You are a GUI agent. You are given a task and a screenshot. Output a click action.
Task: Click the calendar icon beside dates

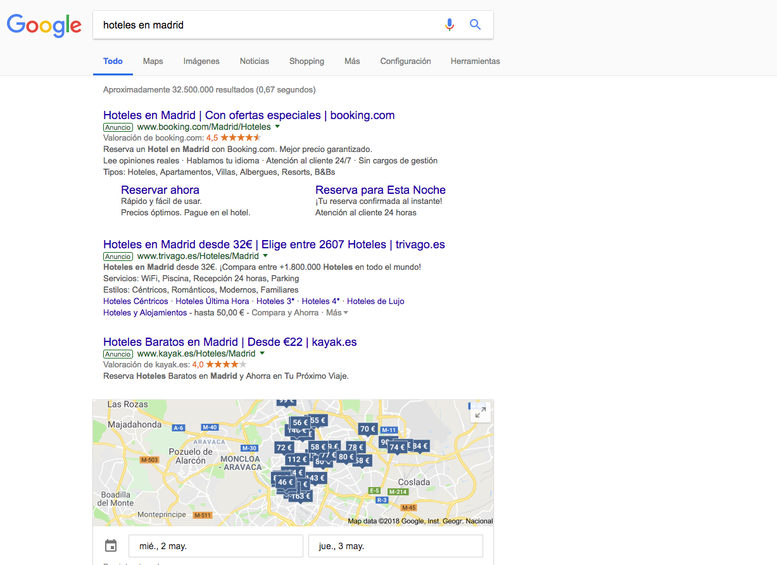point(111,545)
